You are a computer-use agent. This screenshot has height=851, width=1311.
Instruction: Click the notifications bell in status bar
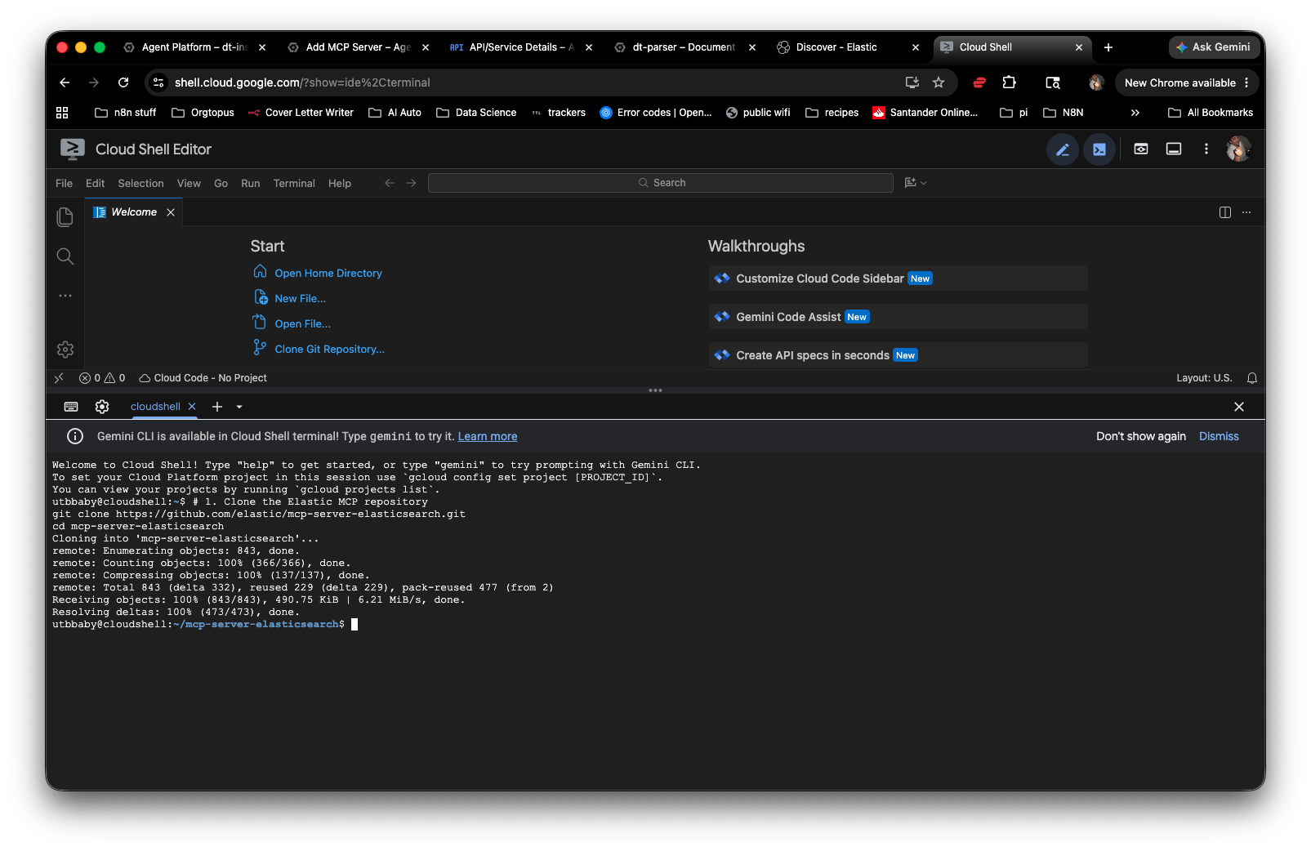tap(1252, 378)
